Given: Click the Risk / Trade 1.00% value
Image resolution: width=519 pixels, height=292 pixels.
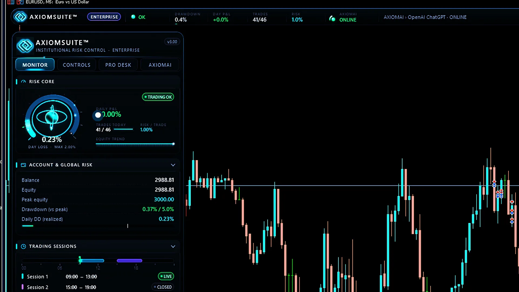Looking at the screenshot, I should click(x=146, y=130).
